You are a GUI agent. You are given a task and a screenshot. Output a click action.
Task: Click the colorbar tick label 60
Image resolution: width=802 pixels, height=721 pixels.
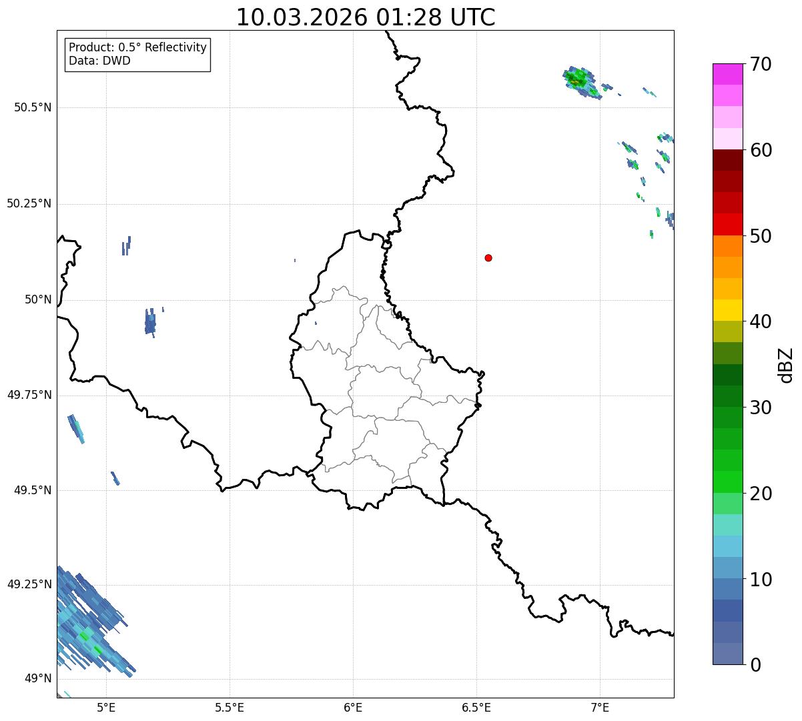[x=761, y=150]
